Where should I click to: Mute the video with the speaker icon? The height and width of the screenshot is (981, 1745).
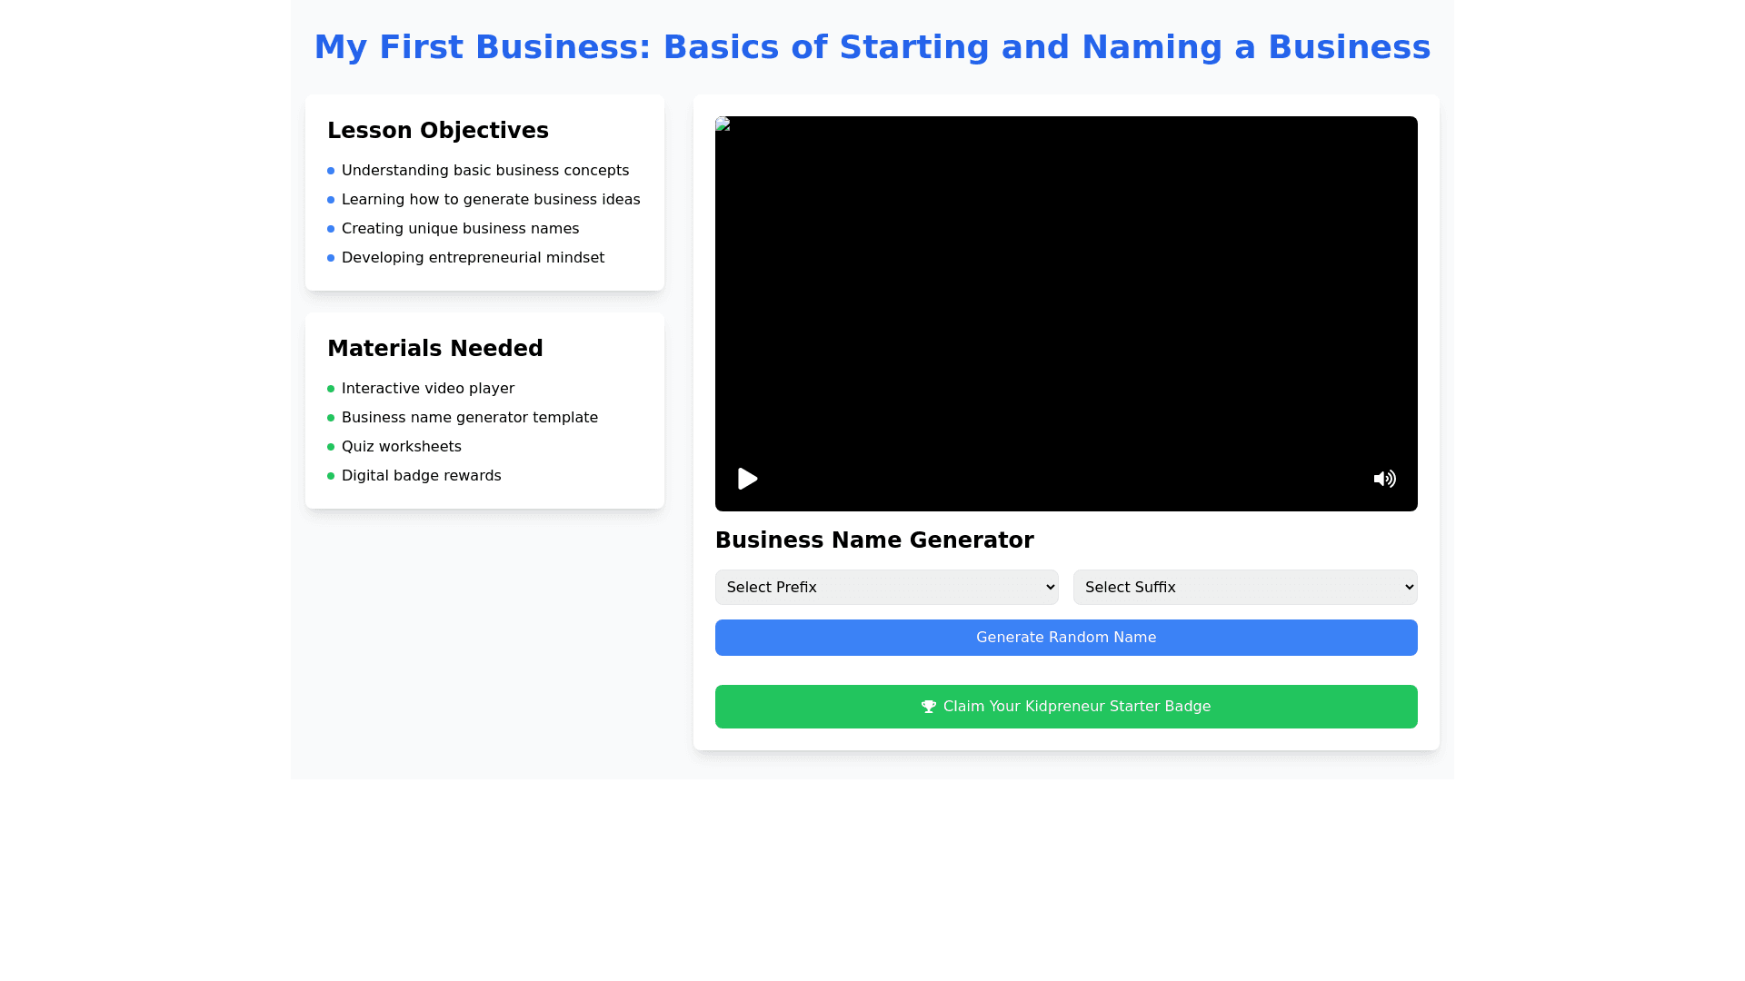pos(1384,479)
